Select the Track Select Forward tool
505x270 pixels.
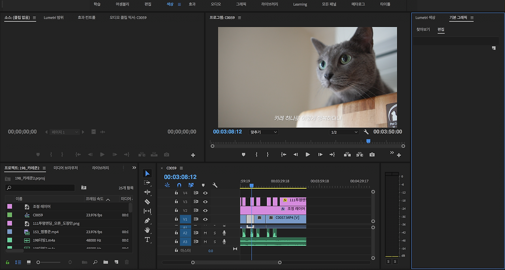tap(147, 183)
